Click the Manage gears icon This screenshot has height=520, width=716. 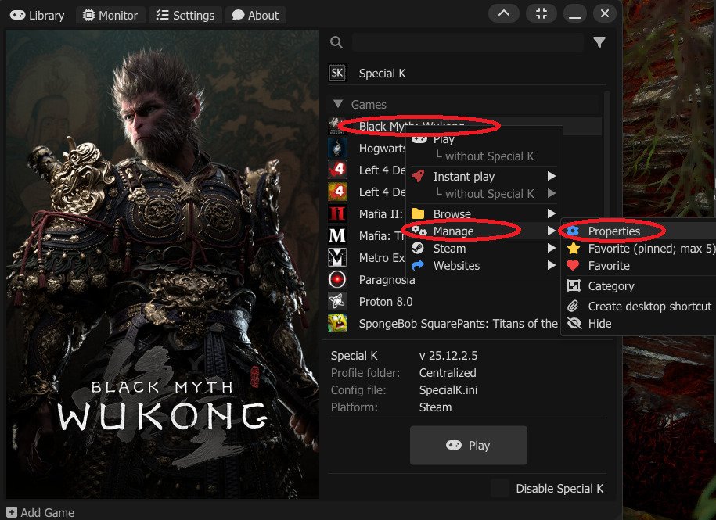(419, 231)
